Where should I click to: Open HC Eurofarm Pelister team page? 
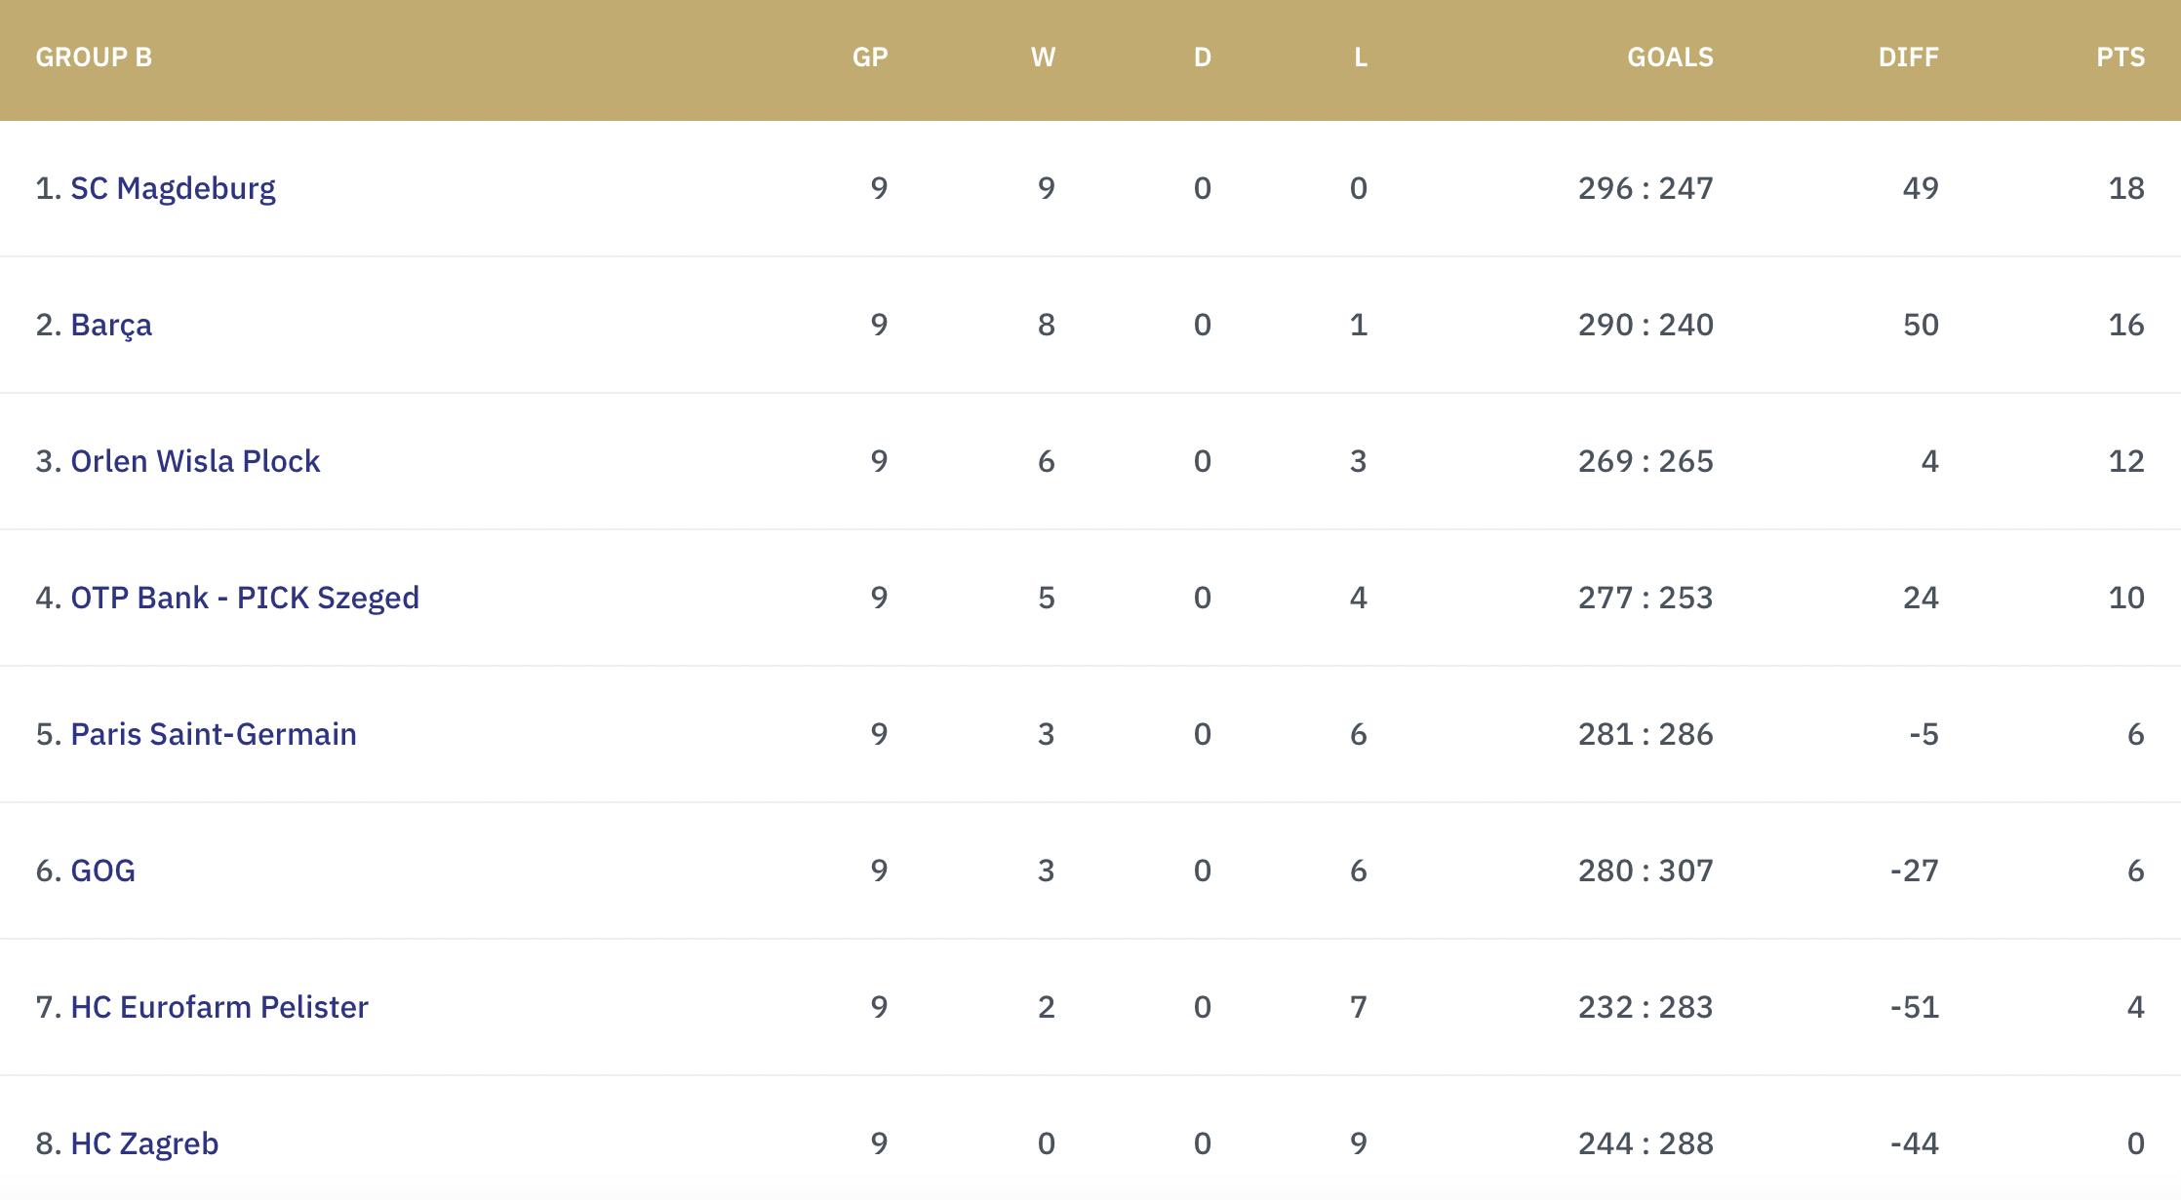219,1007
